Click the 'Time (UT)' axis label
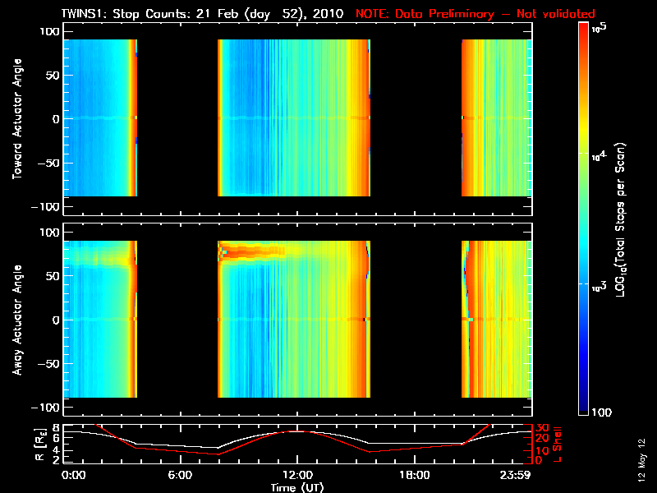The width and height of the screenshot is (657, 493). (x=297, y=487)
